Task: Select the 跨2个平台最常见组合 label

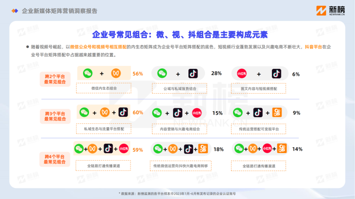Action: pyautogui.click(x=55, y=79)
